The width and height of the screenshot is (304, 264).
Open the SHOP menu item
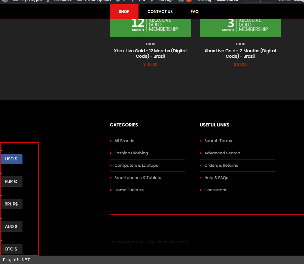tap(124, 11)
